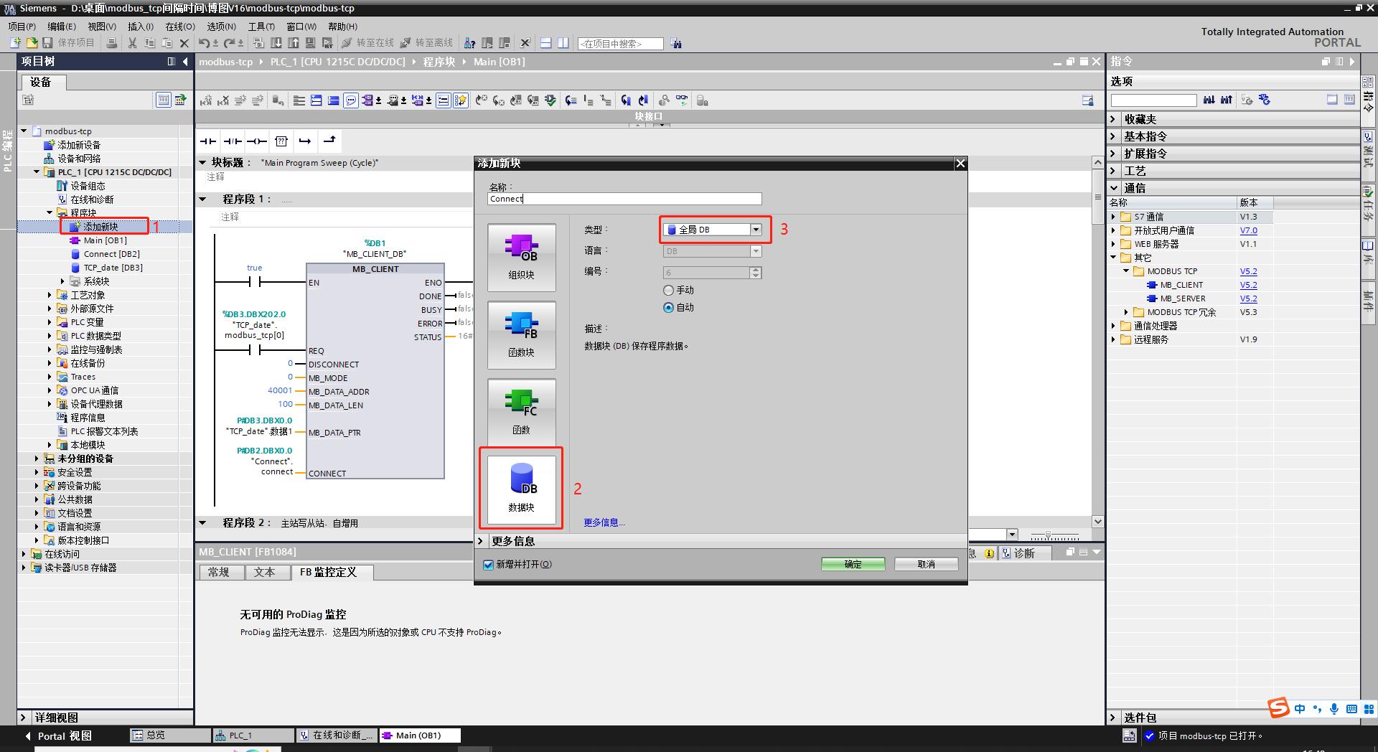The height and width of the screenshot is (752, 1378).
Task: Toggle details view in the project tree toolbar
Action: coord(164,100)
